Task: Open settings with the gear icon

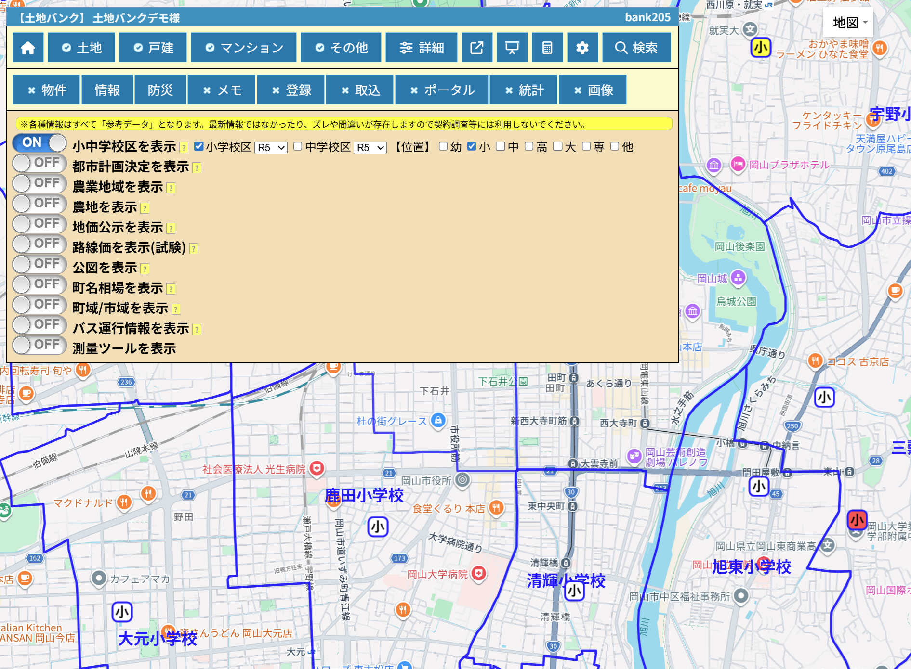Action: pyautogui.click(x=582, y=48)
